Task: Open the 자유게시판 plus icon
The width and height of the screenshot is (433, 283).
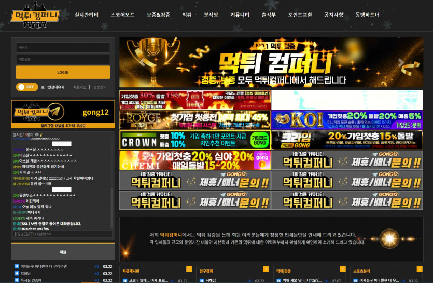Action: coord(188,269)
